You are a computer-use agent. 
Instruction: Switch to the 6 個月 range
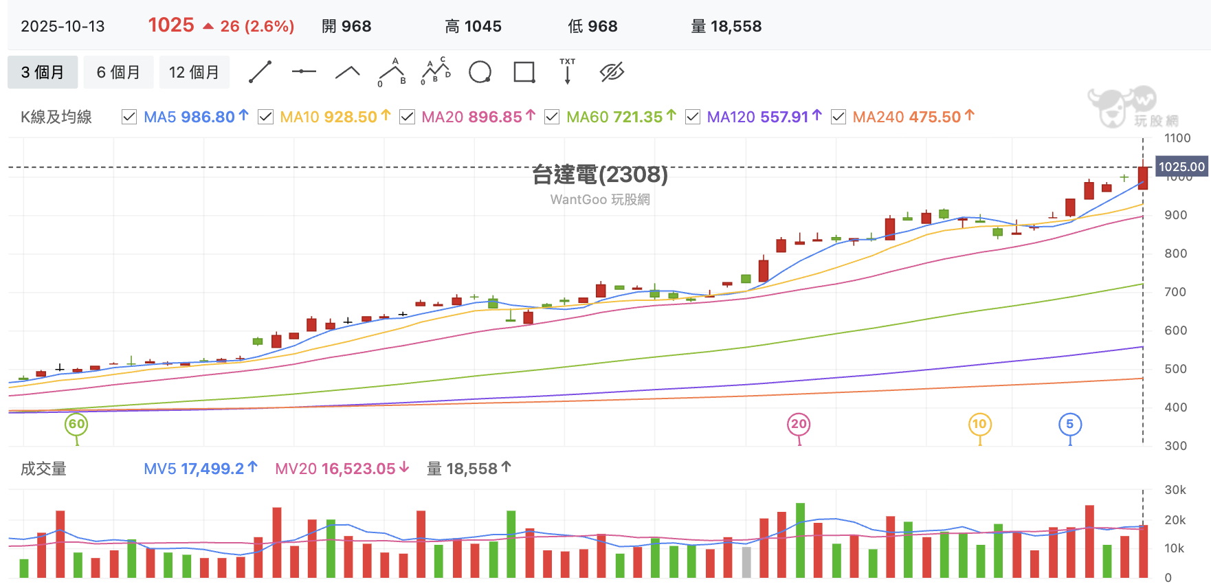point(118,72)
